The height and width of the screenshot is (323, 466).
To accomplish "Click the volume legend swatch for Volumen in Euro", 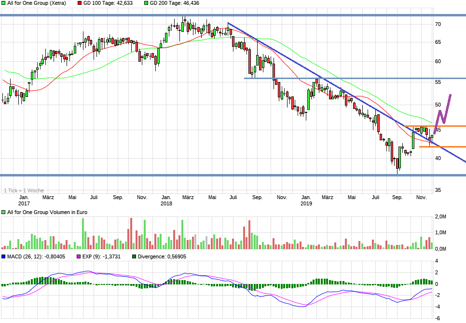I will coord(3,212).
